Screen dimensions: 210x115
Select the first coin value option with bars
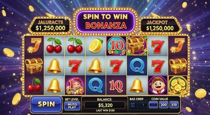153,105
